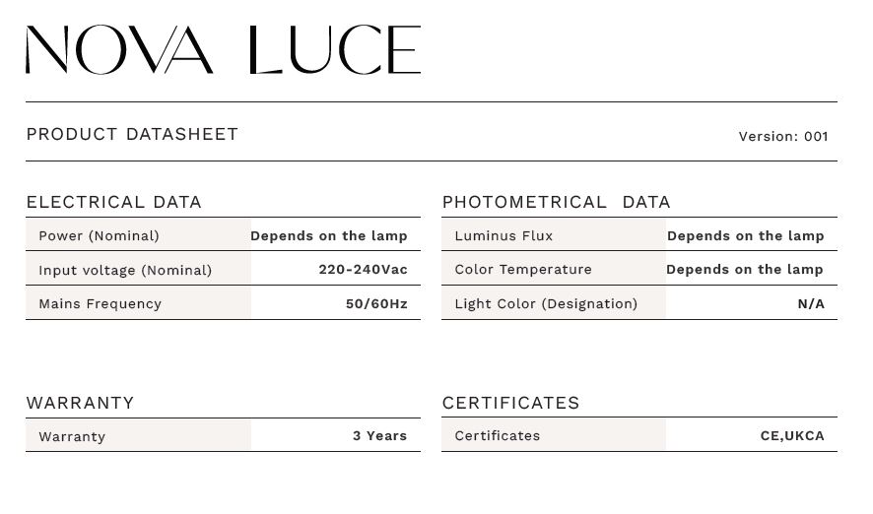This screenshot has height=514, width=873.
Task: Click the Color Temperature label
Action: pos(523,270)
